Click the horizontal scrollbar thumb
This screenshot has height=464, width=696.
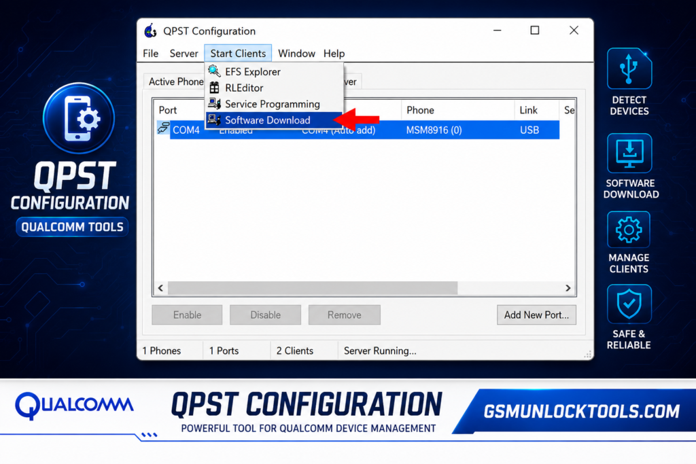[313, 288]
